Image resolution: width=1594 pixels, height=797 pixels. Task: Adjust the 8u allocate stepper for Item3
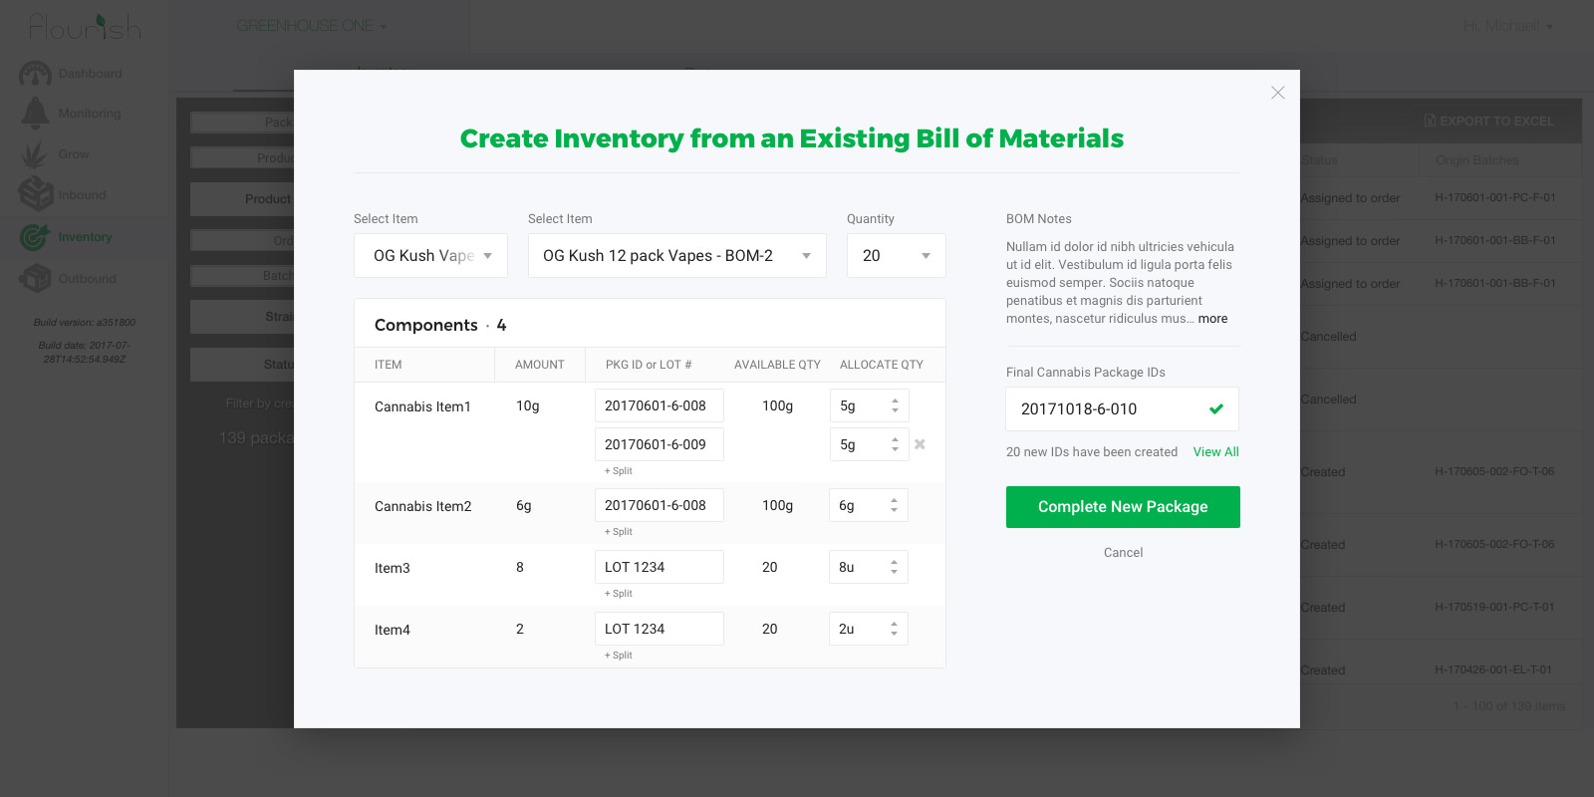coord(894,567)
